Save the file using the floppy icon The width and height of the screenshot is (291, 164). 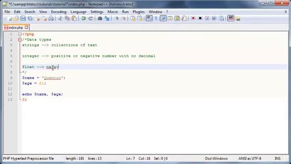pyautogui.click(x=23, y=18)
